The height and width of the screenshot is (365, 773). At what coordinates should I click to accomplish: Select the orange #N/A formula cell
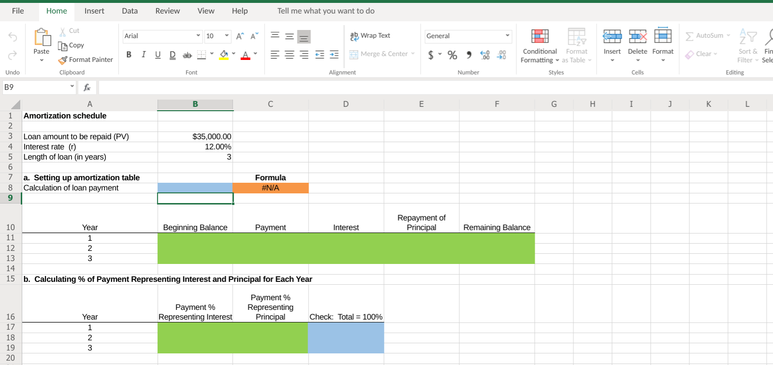pyautogui.click(x=271, y=188)
